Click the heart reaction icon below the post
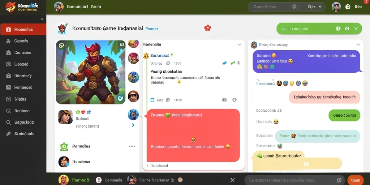 tap(235, 100)
